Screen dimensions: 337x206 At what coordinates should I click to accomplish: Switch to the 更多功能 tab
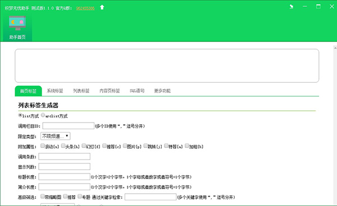point(162,91)
